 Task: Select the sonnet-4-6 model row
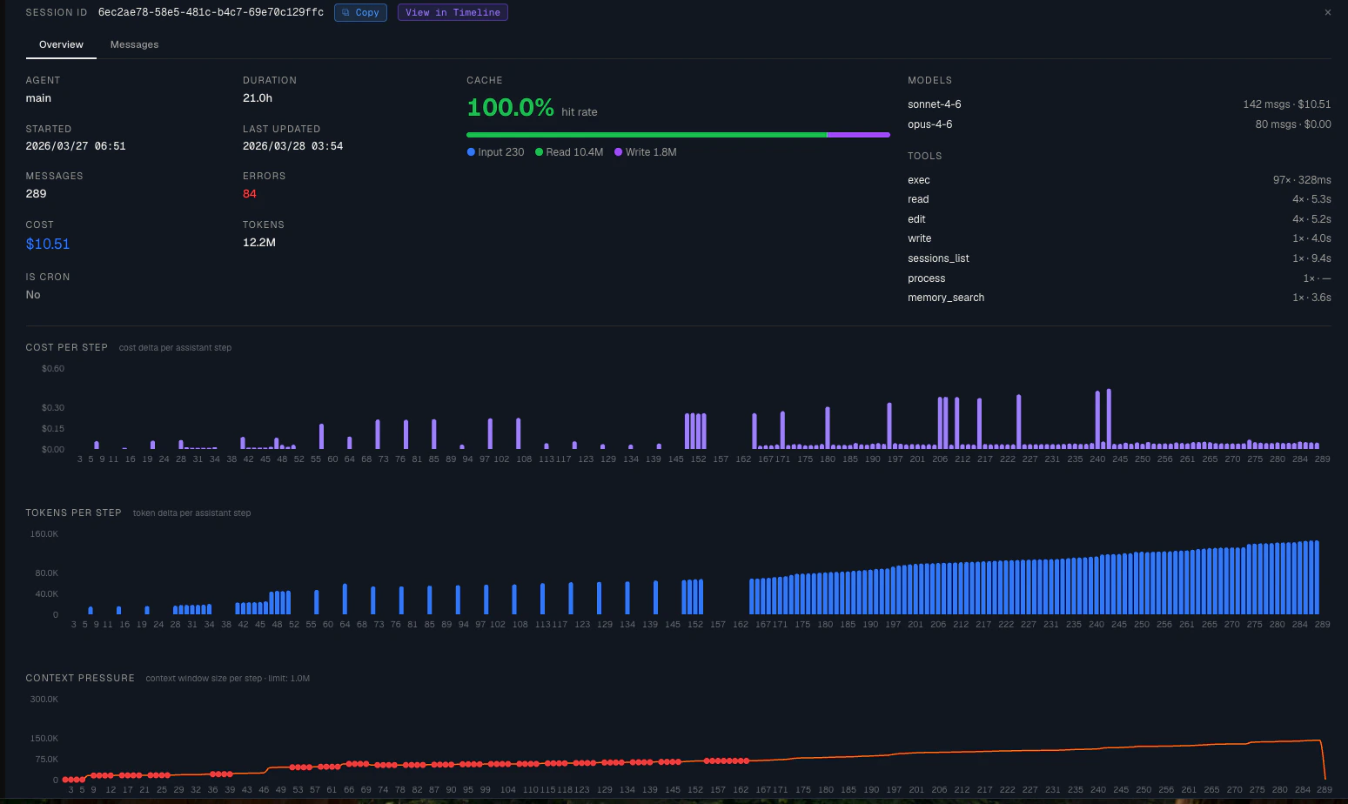(x=1119, y=104)
